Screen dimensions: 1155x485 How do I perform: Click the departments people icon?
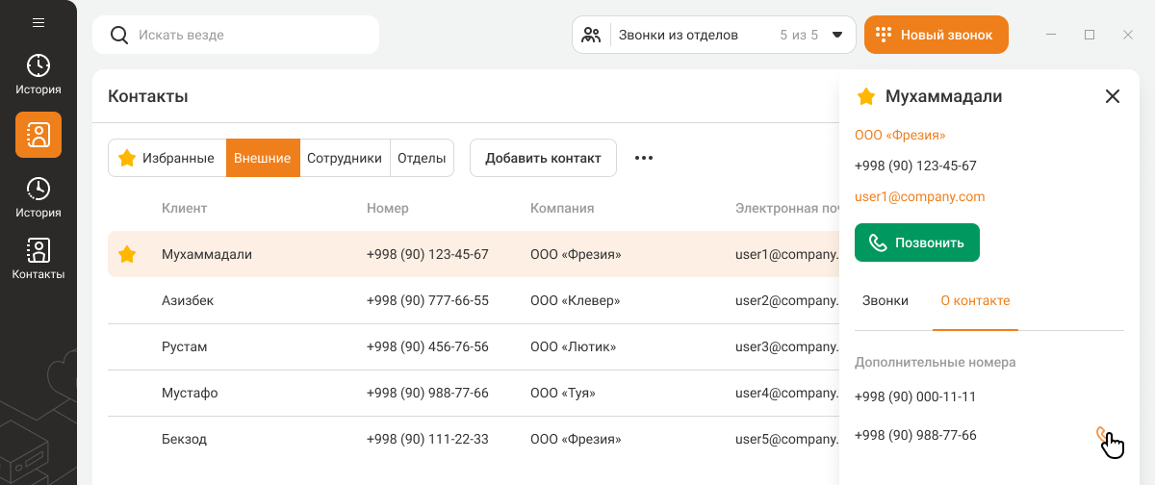pos(592,35)
